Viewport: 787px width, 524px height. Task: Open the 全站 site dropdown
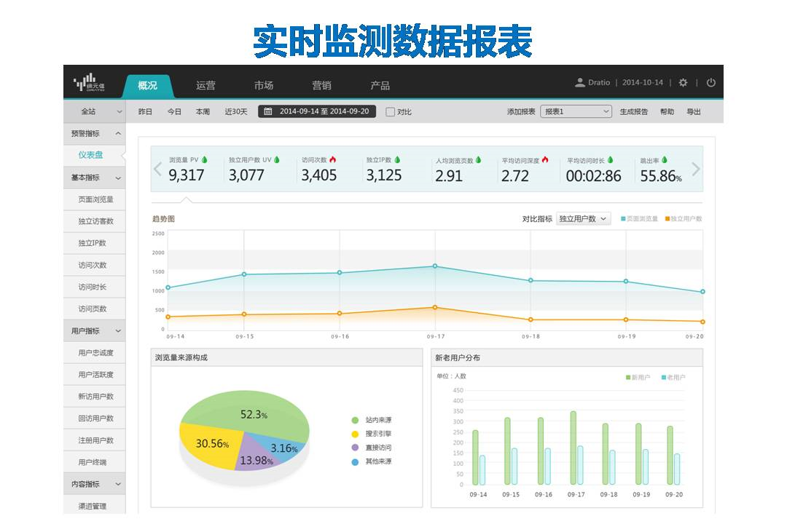(x=94, y=111)
